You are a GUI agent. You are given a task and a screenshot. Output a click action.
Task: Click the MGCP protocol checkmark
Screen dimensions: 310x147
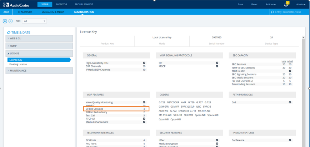pyautogui.click(x=217, y=66)
